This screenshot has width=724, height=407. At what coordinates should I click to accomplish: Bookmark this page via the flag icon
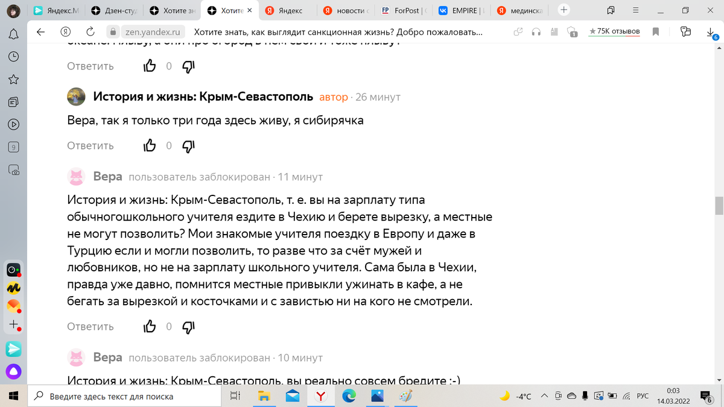[655, 31]
